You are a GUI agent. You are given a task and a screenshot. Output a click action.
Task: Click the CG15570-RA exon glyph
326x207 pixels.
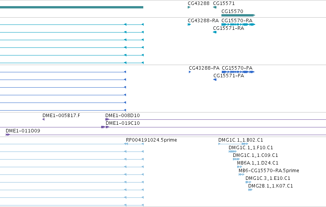(x=238, y=24)
